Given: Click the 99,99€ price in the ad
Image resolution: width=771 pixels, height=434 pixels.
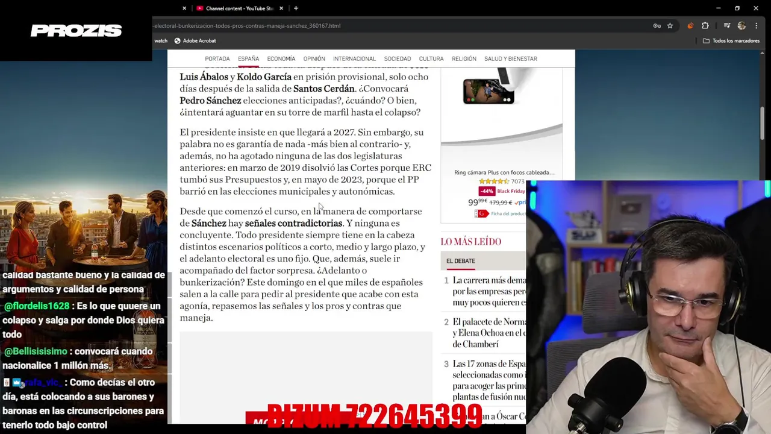Looking at the screenshot, I should pos(477,203).
